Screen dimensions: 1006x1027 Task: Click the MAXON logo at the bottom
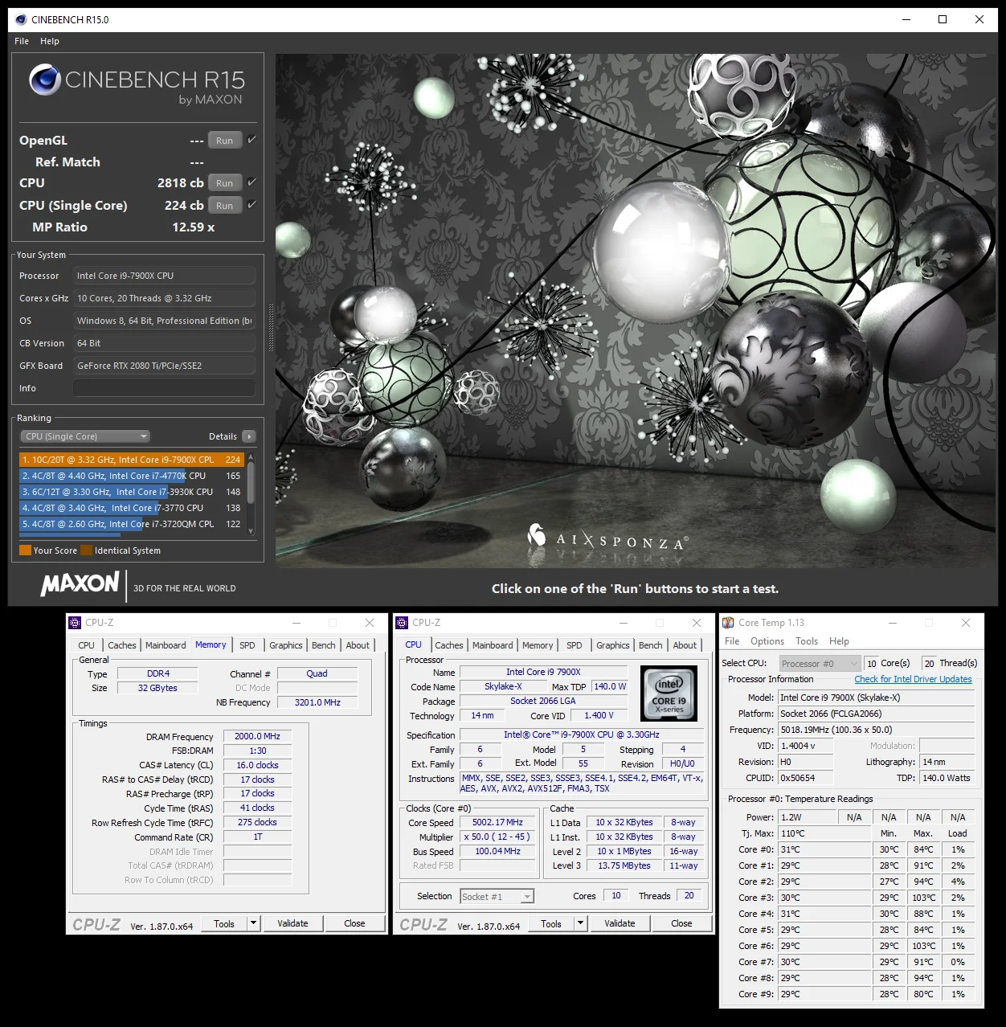pyautogui.click(x=80, y=584)
